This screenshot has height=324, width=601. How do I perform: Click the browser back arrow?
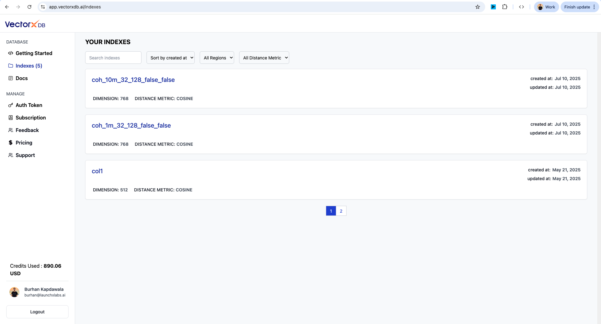tap(7, 7)
